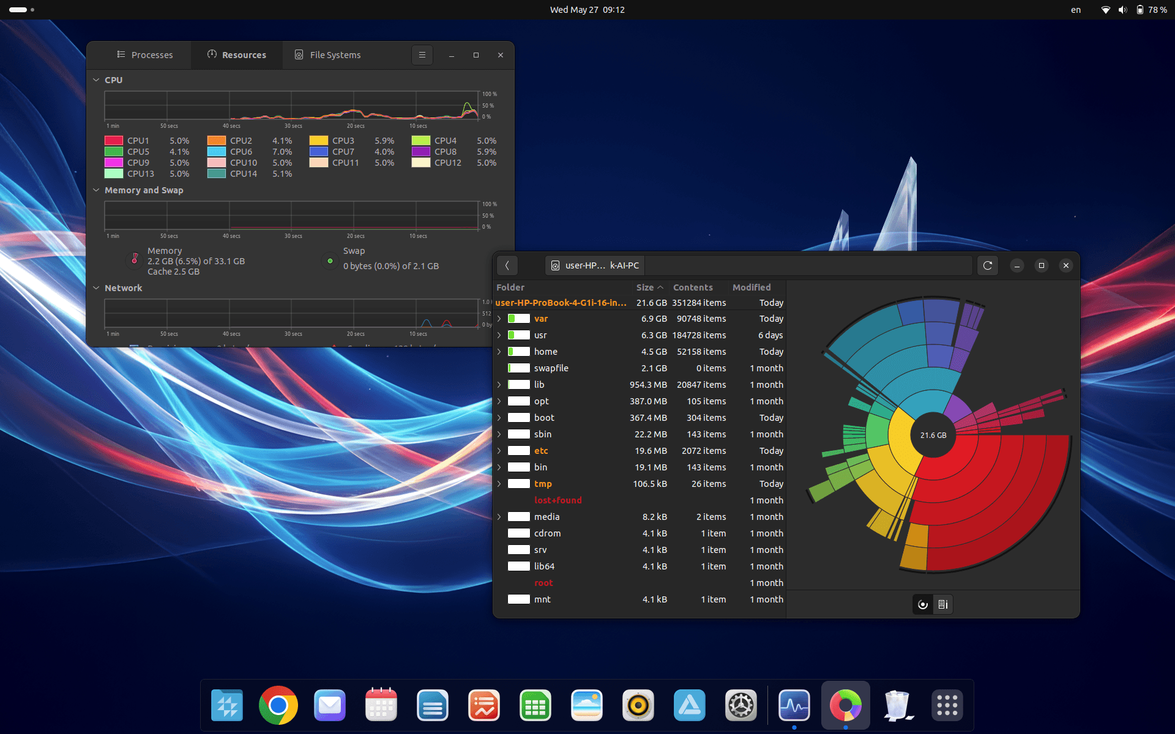Expand the opt folder row

point(499,401)
